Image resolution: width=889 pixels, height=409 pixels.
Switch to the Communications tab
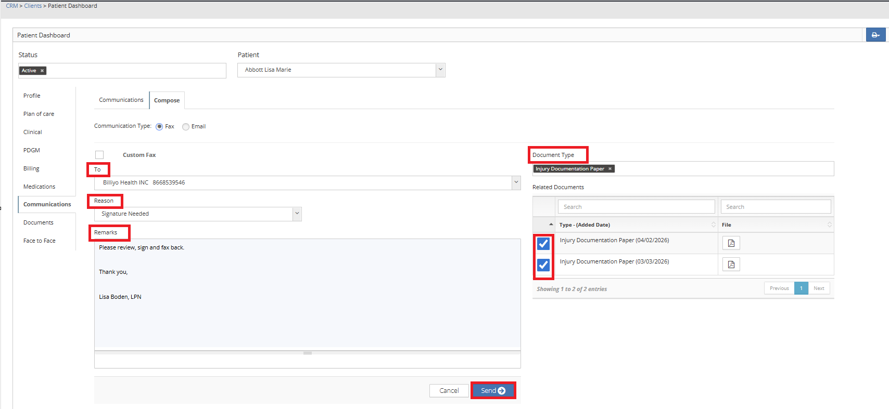pos(121,100)
